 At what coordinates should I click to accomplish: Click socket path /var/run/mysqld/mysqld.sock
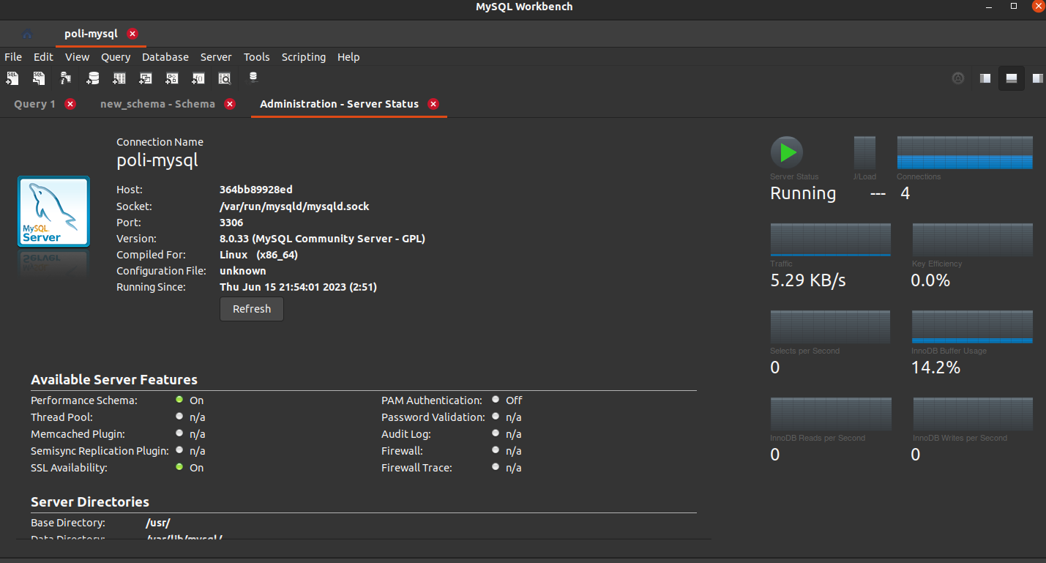pyautogui.click(x=294, y=206)
